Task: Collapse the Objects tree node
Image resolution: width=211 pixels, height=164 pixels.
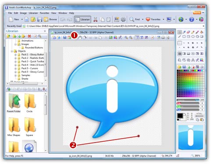Action: point(12,51)
